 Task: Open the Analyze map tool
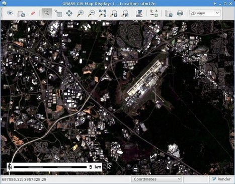pyautogui.click(x=139, y=13)
